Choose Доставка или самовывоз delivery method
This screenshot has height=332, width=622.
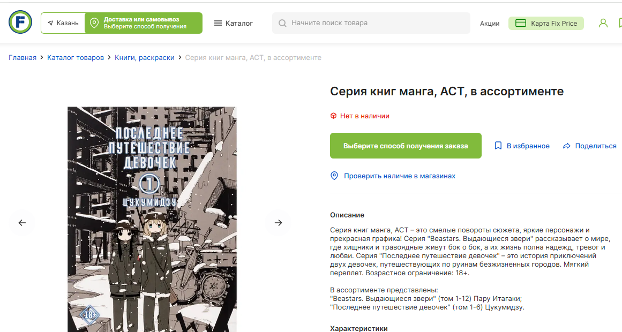click(x=144, y=23)
